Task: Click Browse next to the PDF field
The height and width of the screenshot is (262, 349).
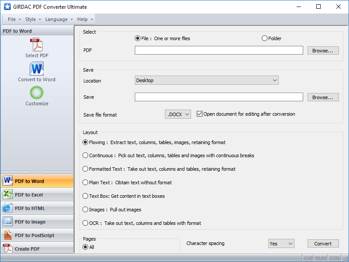Action: click(323, 51)
